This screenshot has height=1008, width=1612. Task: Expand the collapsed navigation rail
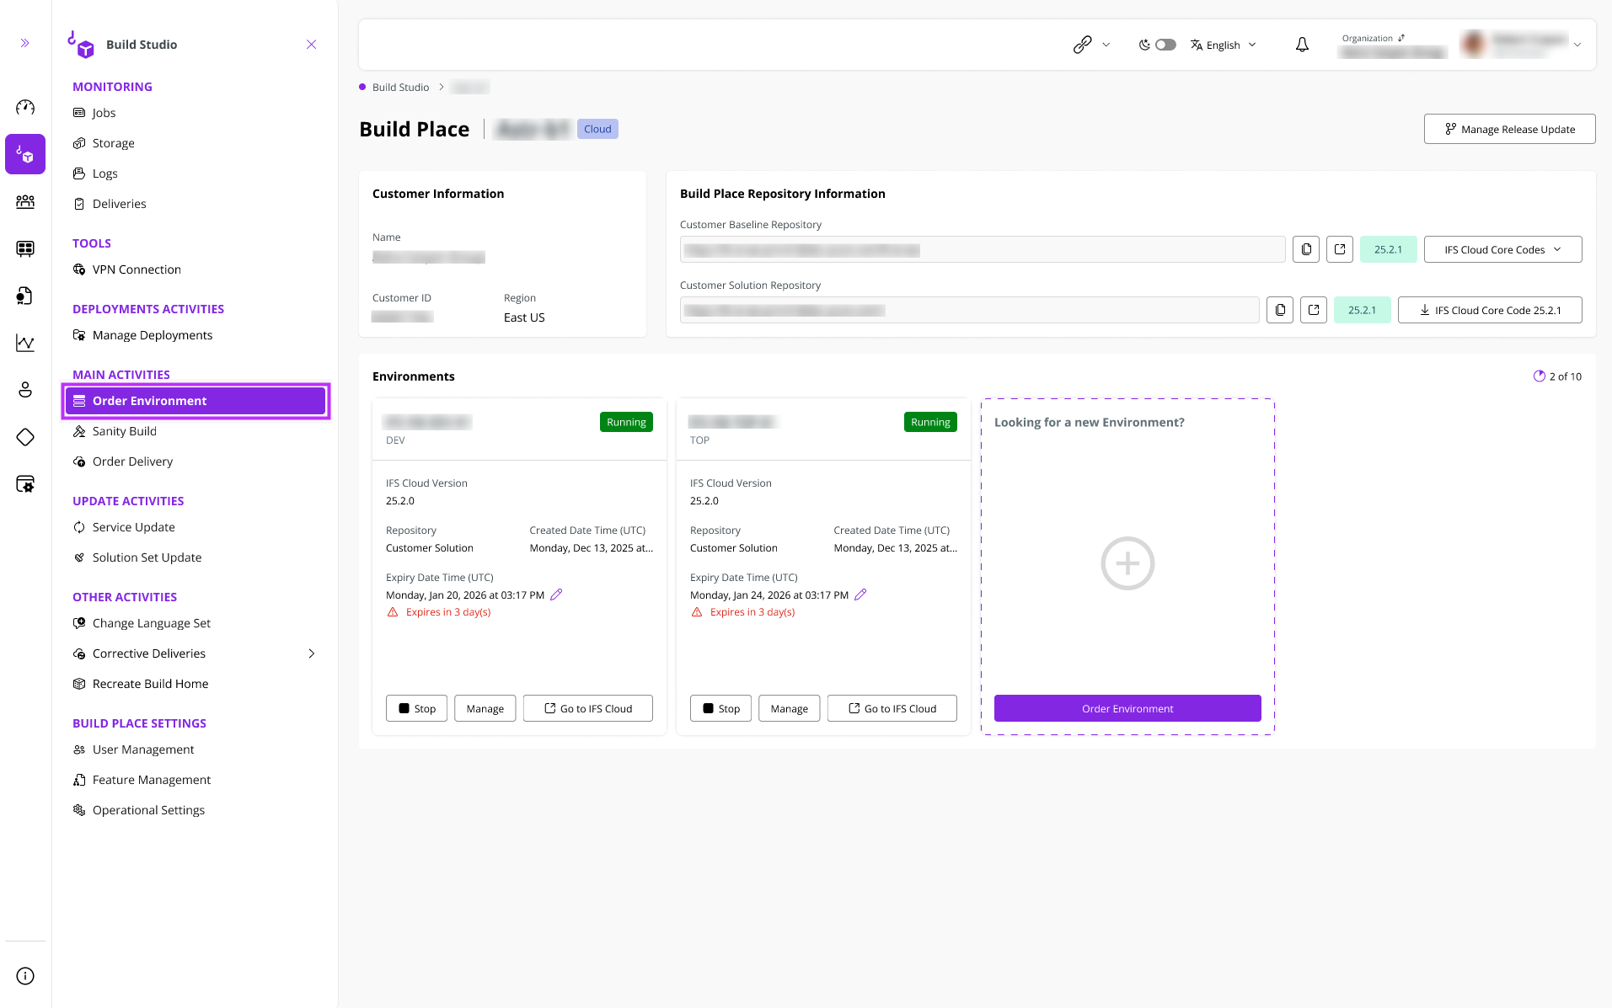(25, 43)
